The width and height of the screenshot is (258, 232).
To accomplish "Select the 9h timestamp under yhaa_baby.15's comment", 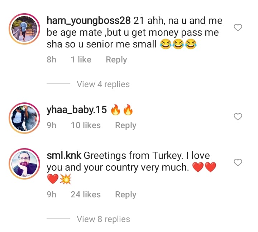I will pos(52,125).
